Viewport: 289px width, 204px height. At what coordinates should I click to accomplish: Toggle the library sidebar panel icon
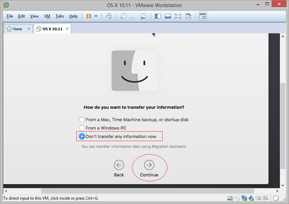click(158, 16)
